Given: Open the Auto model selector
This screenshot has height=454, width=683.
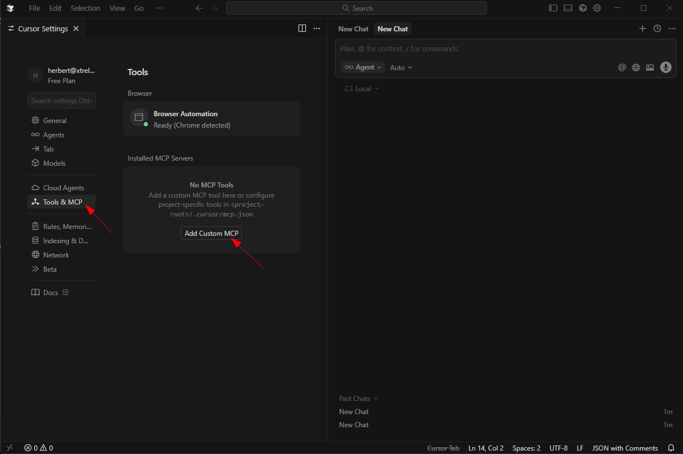Looking at the screenshot, I should point(400,67).
